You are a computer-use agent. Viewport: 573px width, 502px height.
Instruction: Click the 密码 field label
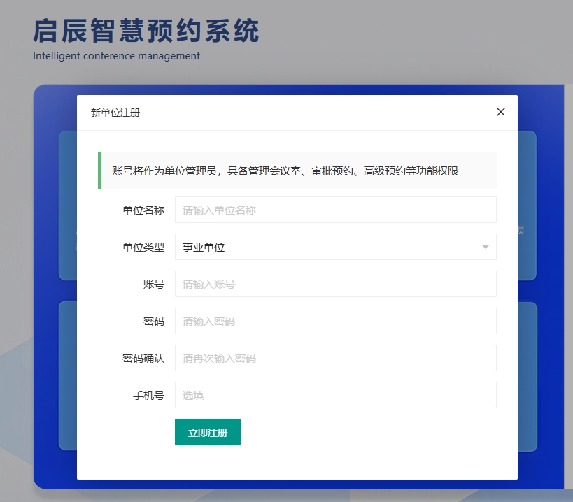coord(153,321)
